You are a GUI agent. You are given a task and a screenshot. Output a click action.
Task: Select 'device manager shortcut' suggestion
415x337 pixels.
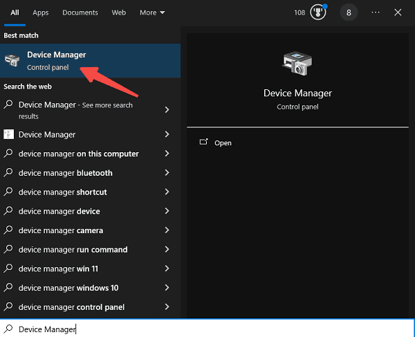point(63,192)
